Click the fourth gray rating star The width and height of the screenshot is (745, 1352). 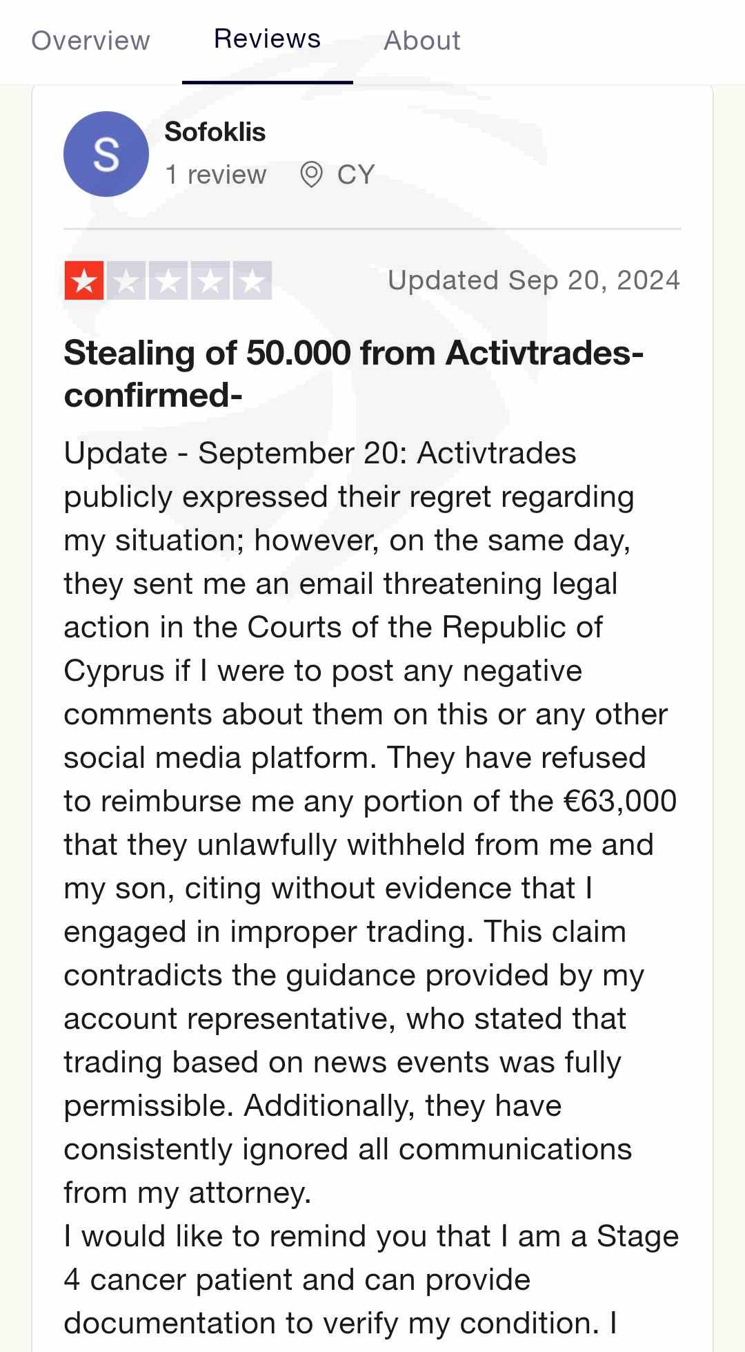210,280
